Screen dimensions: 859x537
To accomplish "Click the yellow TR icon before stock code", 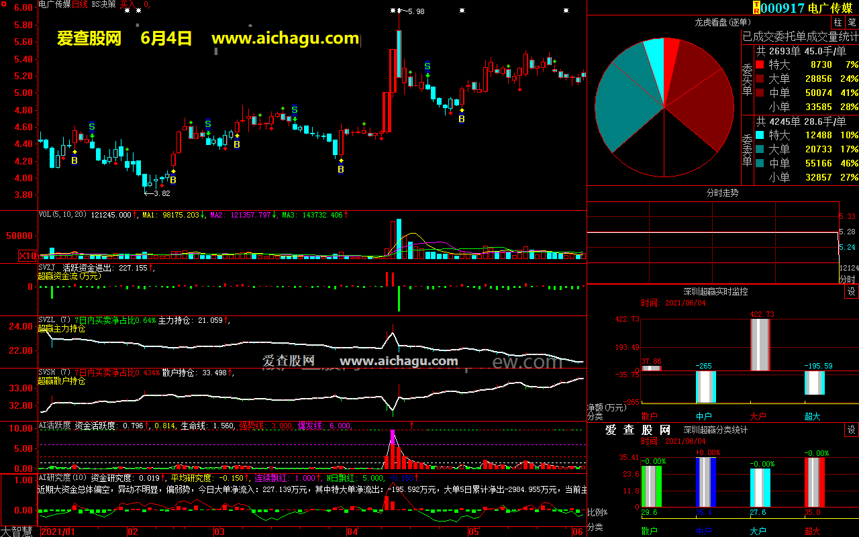I will [x=756, y=7].
